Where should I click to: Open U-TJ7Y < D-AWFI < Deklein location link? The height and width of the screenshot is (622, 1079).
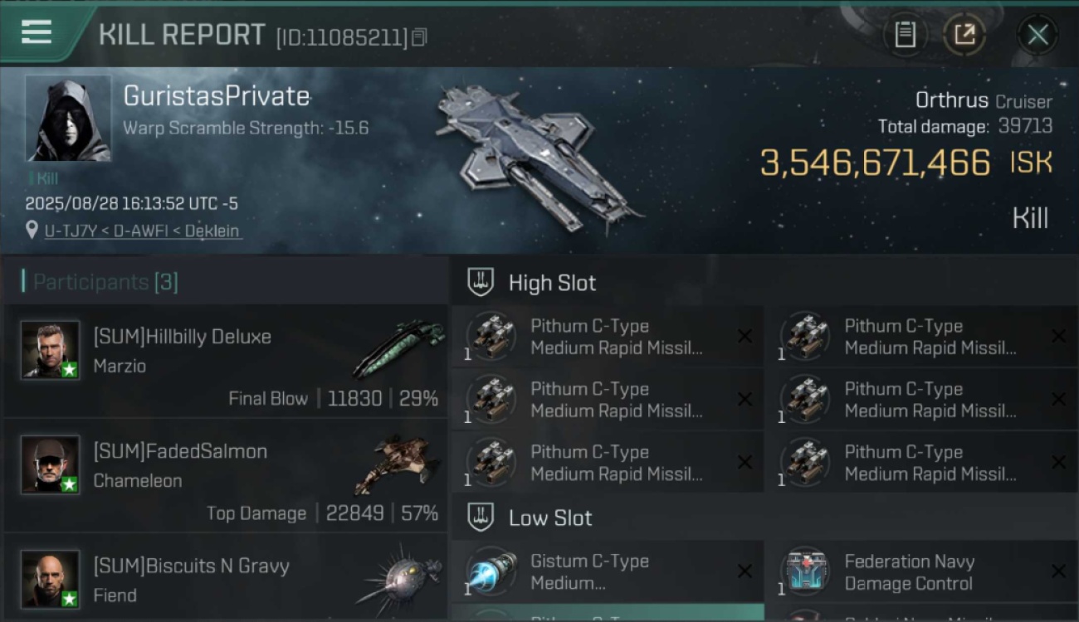pos(144,231)
